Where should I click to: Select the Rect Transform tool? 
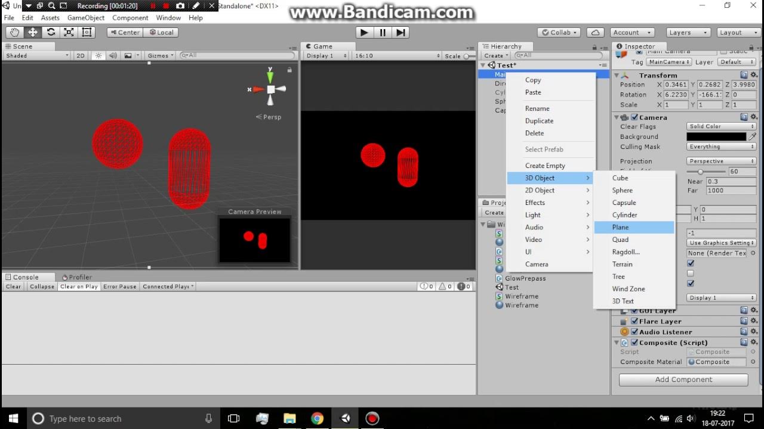pos(87,32)
